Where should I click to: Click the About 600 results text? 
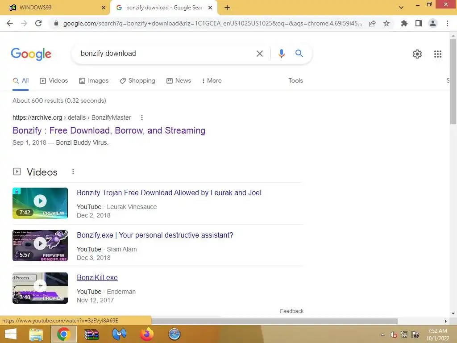pos(59,100)
